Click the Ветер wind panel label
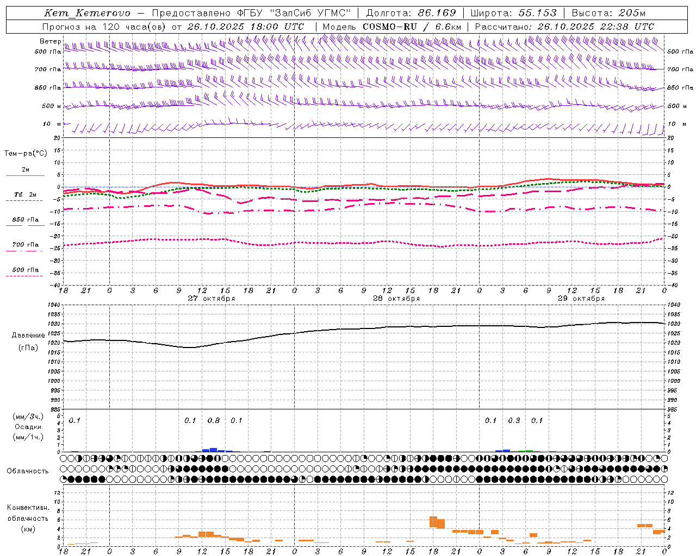Image resolution: width=696 pixels, height=556 pixels. pyautogui.click(x=51, y=41)
